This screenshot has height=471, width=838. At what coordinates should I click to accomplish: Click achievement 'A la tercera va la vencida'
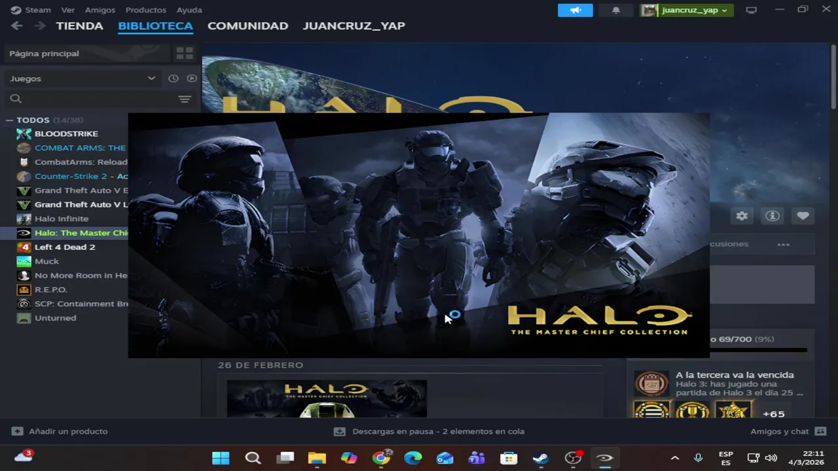(735, 375)
